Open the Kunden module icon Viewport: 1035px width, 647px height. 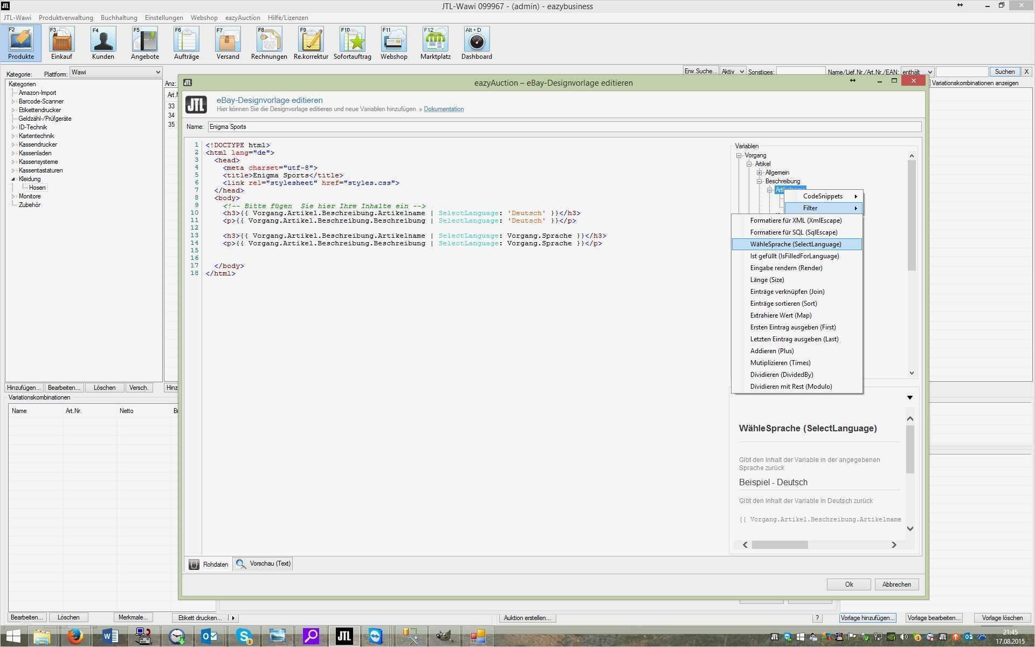point(103,43)
